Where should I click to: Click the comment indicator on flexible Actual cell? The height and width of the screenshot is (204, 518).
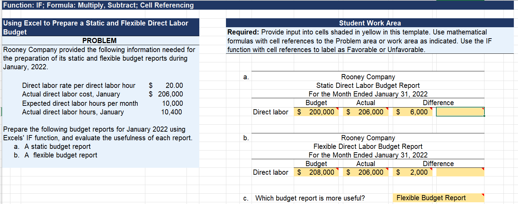point(387,169)
